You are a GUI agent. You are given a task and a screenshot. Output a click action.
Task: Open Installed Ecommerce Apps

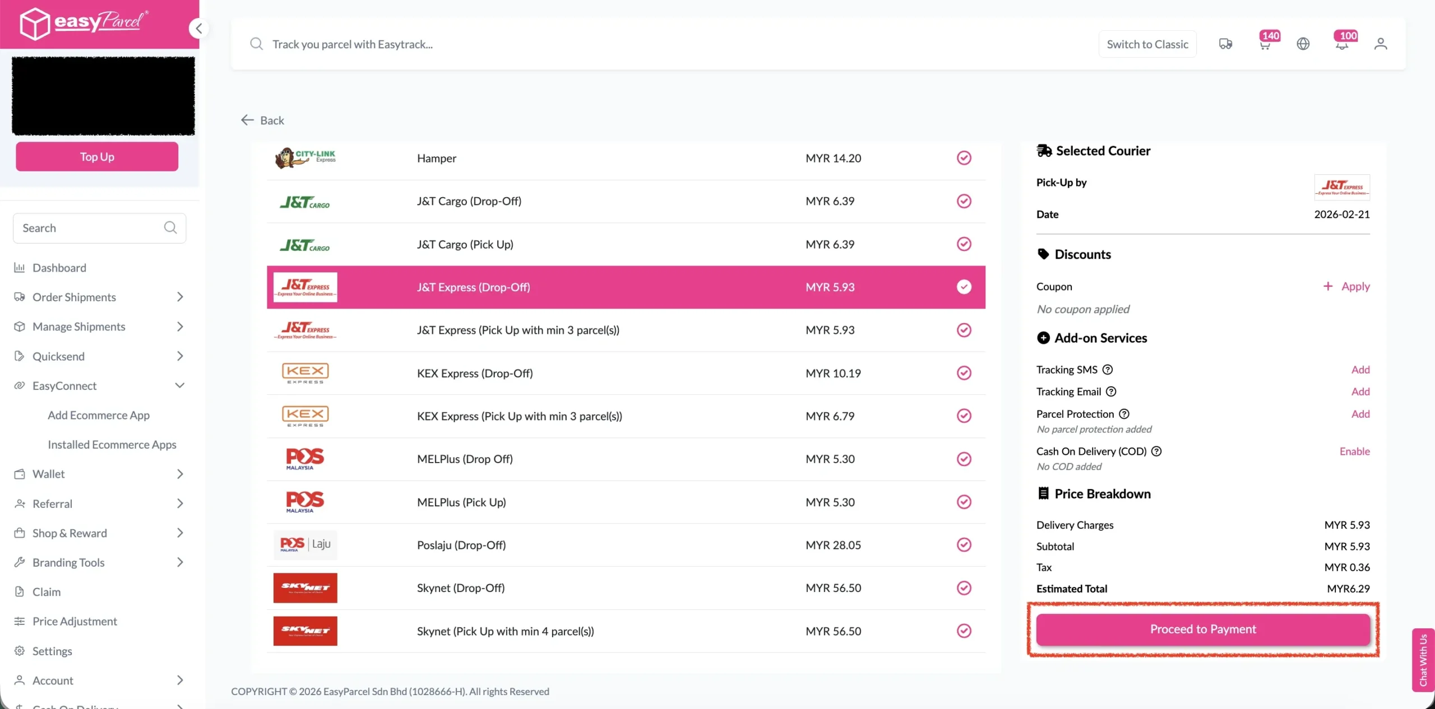pyautogui.click(x=112, y=444)
